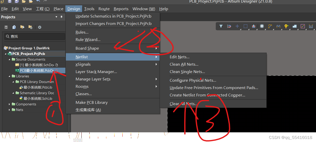Open the Tools menu

tap(89, 9)
